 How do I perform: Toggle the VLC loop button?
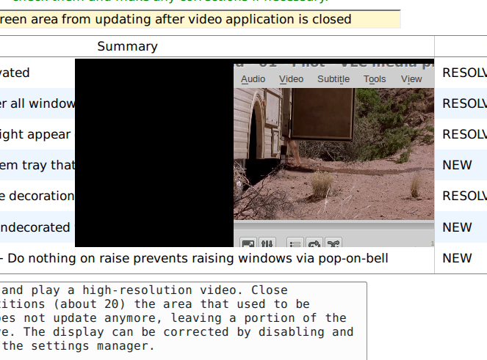(314, 243)
